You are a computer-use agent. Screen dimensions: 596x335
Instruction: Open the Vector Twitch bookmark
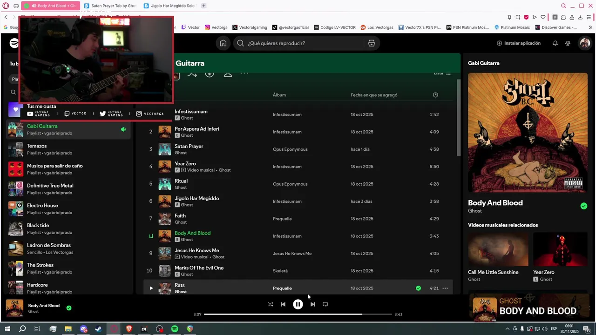click(x=190, y=27)
